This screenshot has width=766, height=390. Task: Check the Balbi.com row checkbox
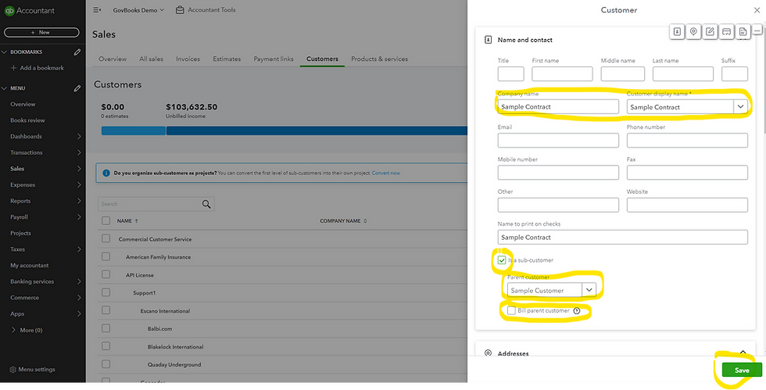click(x=106, y=328)
